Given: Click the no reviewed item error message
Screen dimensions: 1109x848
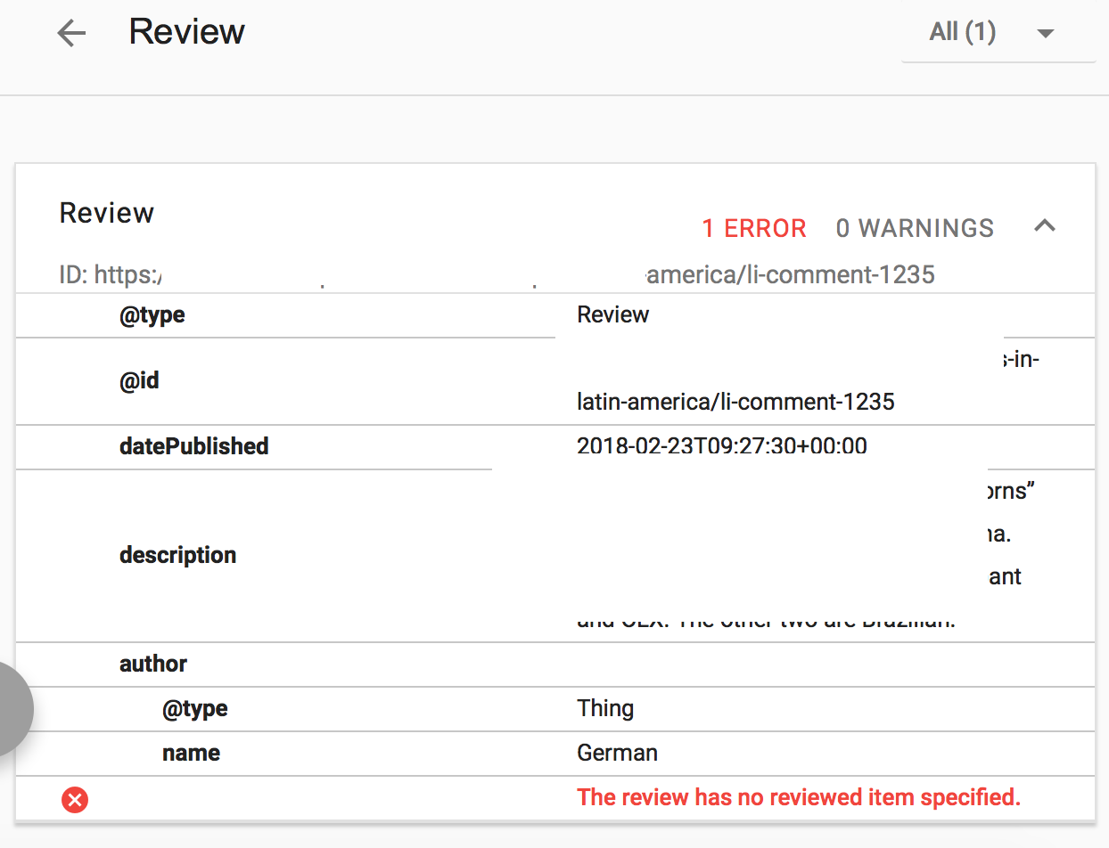Looking at the screenshot, I should (799, 797).
